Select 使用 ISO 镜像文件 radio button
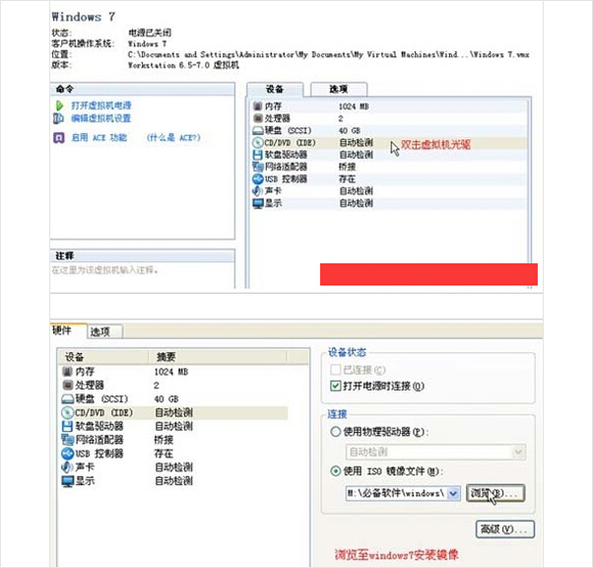This screenshot has width=593, height=568. coord(336,471)
